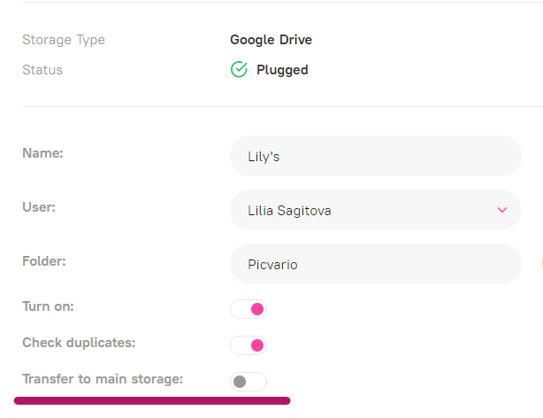Click the Status label
The image size is (543, 418).
[x=42, y=70]
